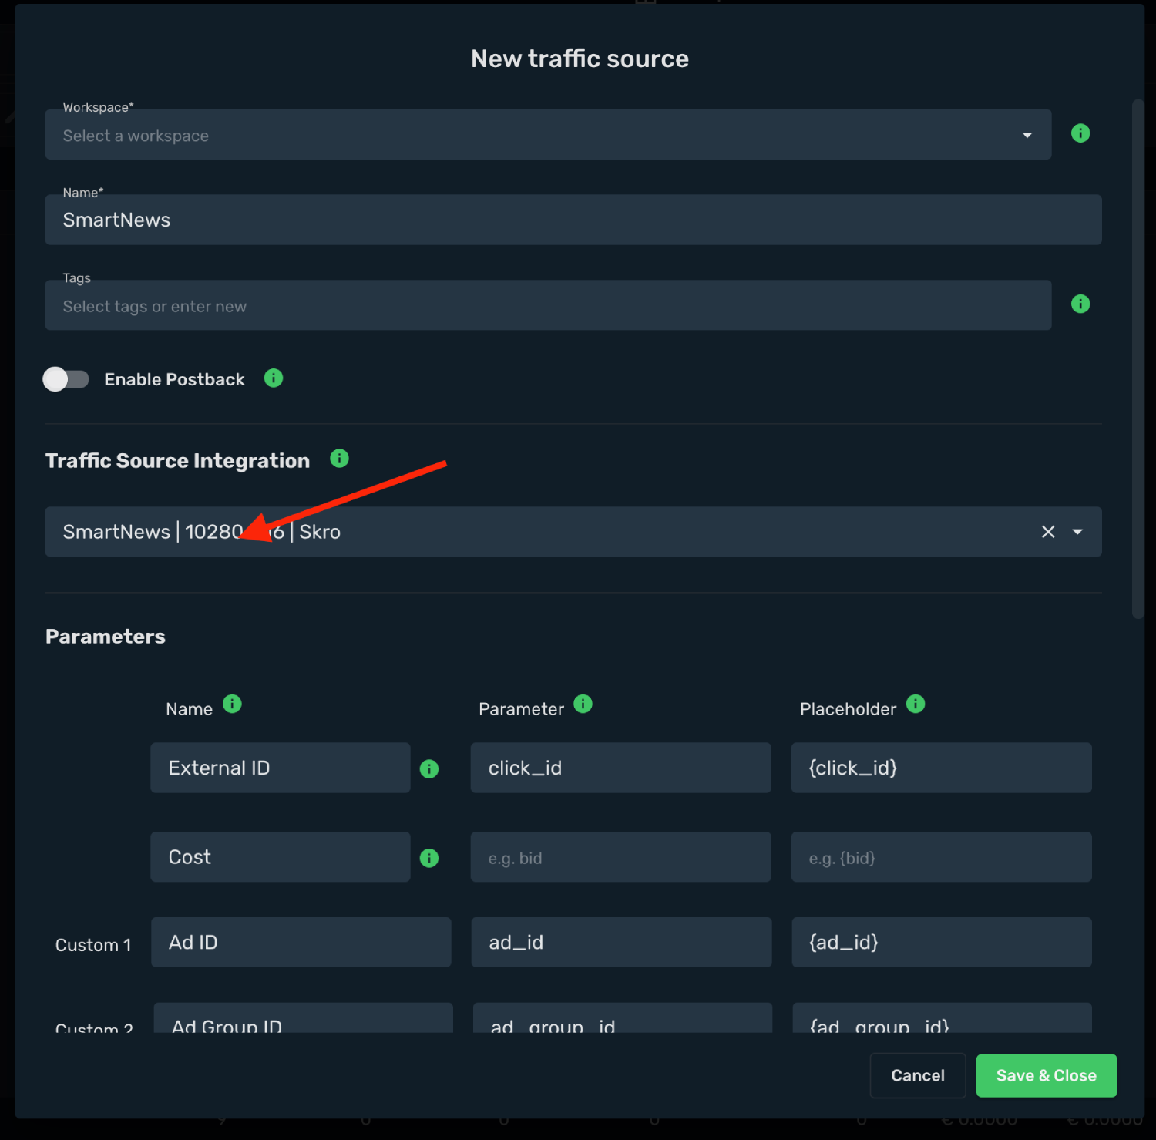Open the Select a workspace dropdown
The height and width of the screenshot is (1140, 1156).
coord(548,134)
